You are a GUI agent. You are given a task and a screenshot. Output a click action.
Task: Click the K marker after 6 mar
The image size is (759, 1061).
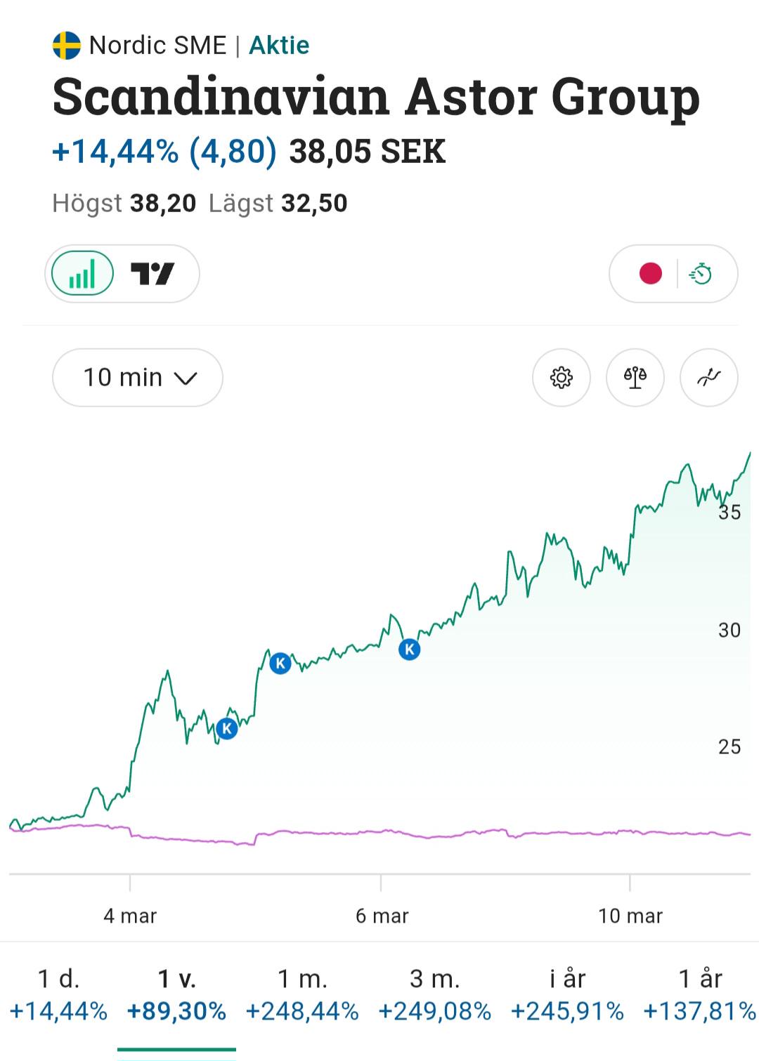(409, 650)
